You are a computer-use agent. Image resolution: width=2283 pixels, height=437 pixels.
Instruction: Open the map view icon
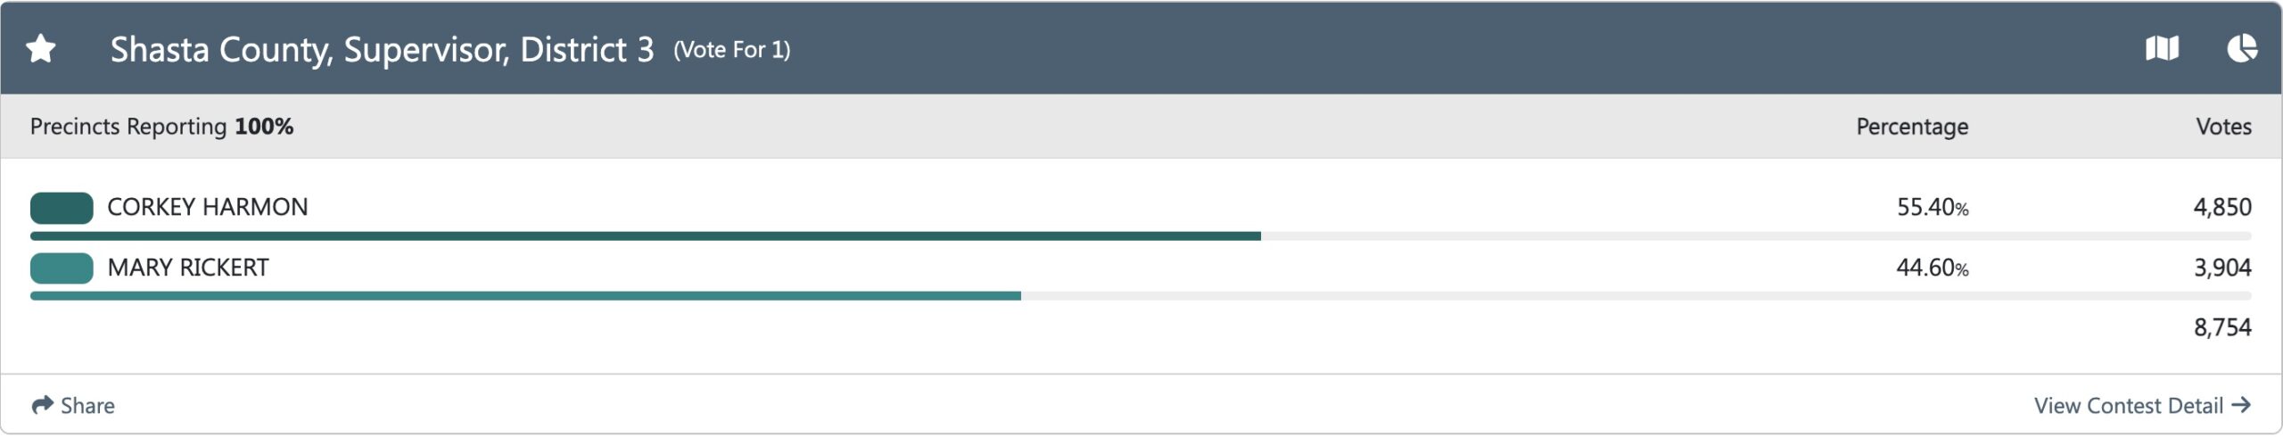[x=2162, y=48]
